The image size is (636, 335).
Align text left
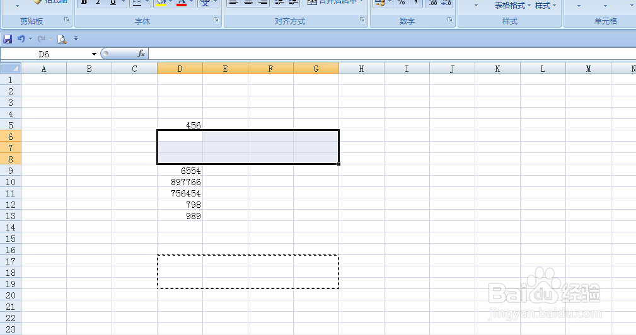(233, 3)
